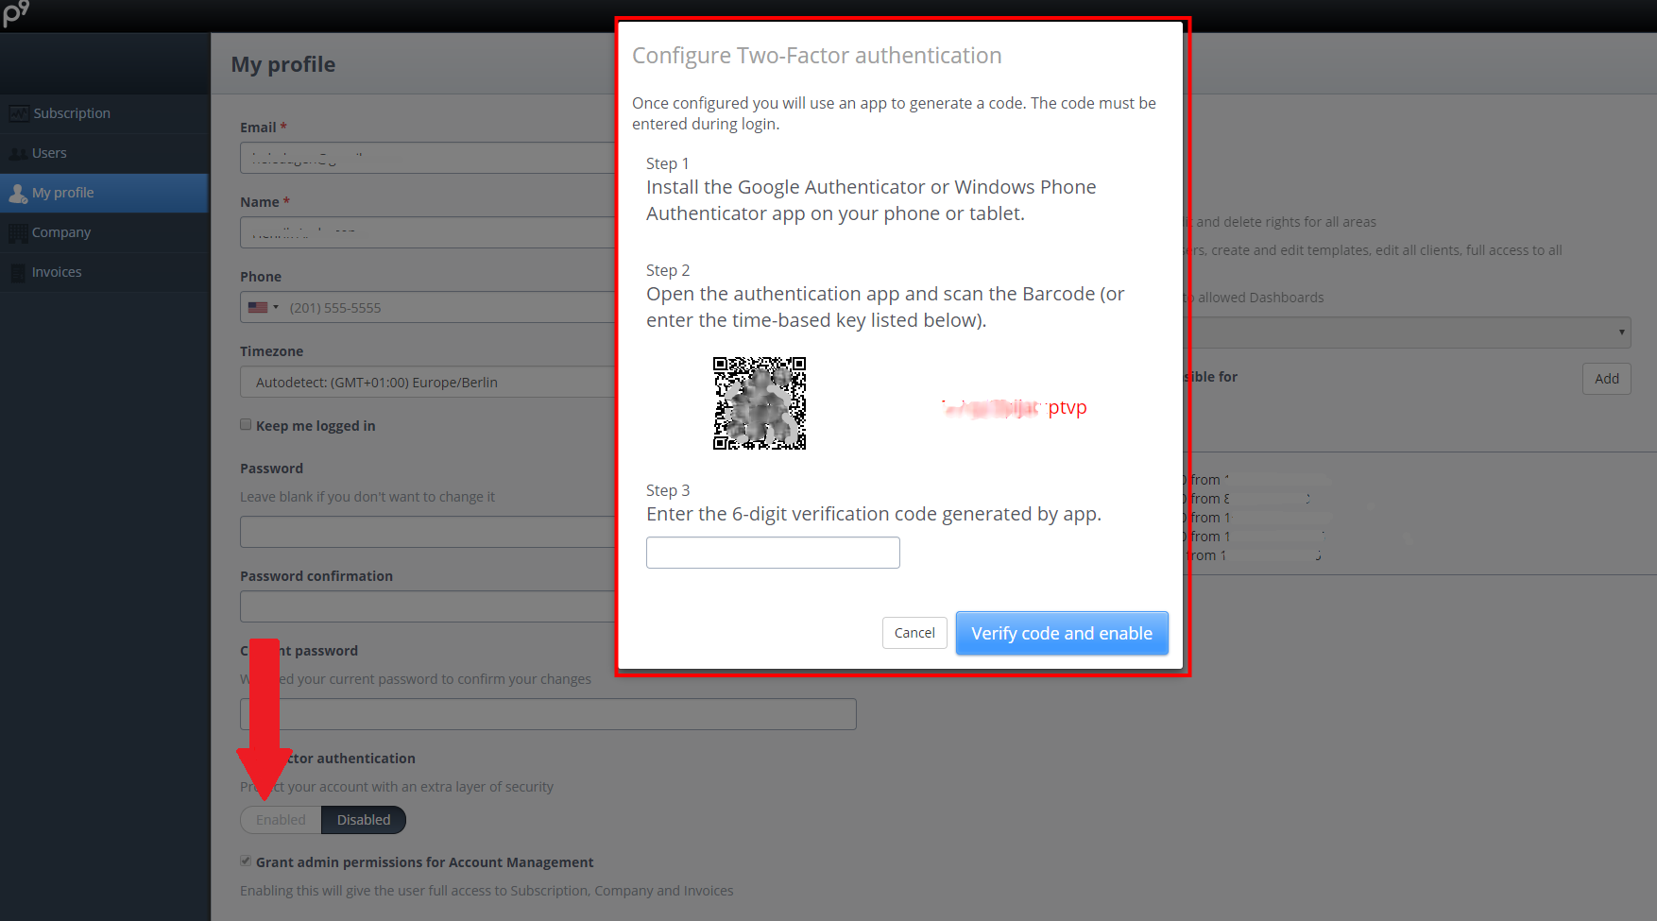This screenshot has width=1657, height=921.
Task: Click the app logo in the top bar
Action: coord(15,14)
